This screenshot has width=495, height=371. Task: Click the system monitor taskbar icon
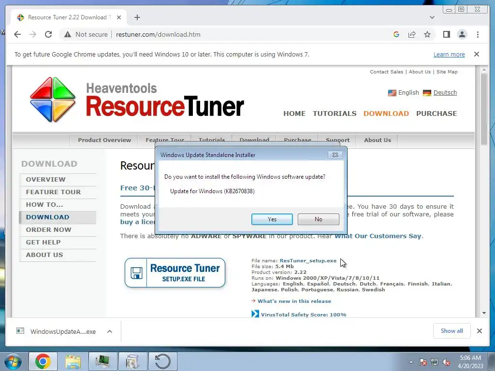(x=102, y=361)
